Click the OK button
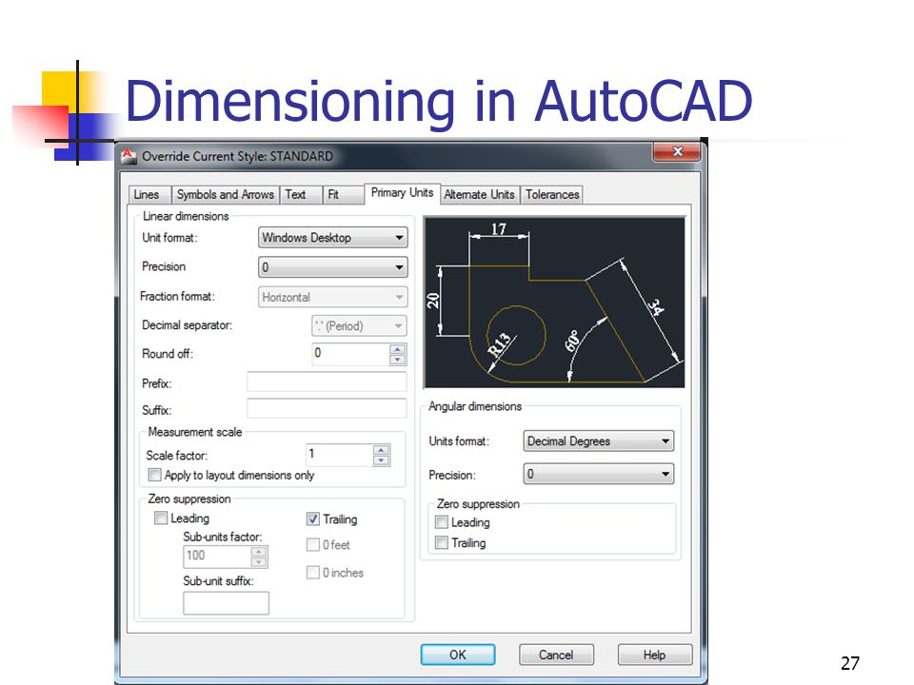Viewport: 914px width, 685px height. click(458, 655)
